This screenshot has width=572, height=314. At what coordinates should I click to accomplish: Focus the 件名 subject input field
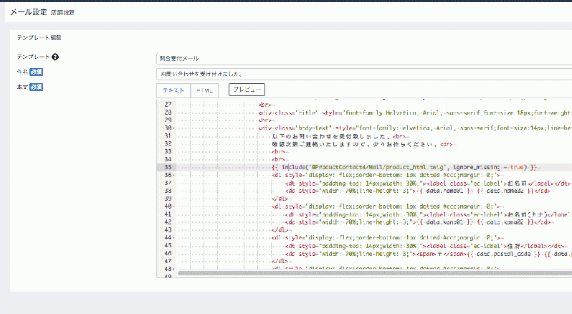[364, 74]
